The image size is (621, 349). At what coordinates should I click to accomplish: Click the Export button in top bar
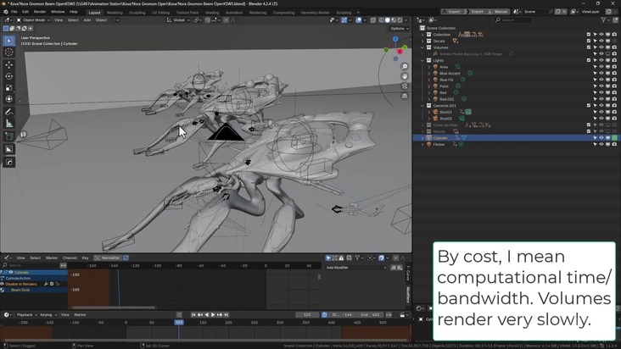[452, 12]
